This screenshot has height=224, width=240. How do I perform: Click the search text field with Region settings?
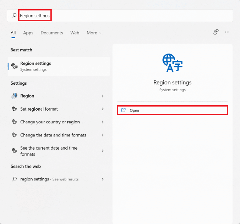point(124,16)
